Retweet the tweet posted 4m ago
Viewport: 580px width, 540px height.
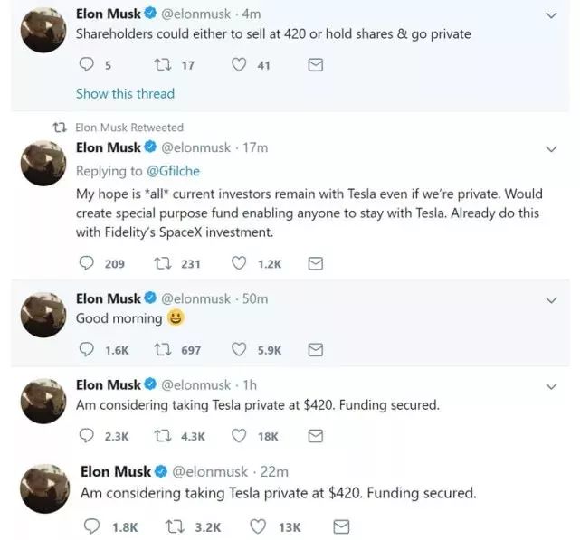point(162,65)
